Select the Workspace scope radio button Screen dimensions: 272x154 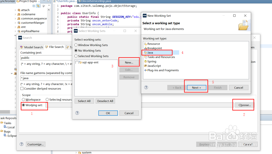click(x=23, y=100)
